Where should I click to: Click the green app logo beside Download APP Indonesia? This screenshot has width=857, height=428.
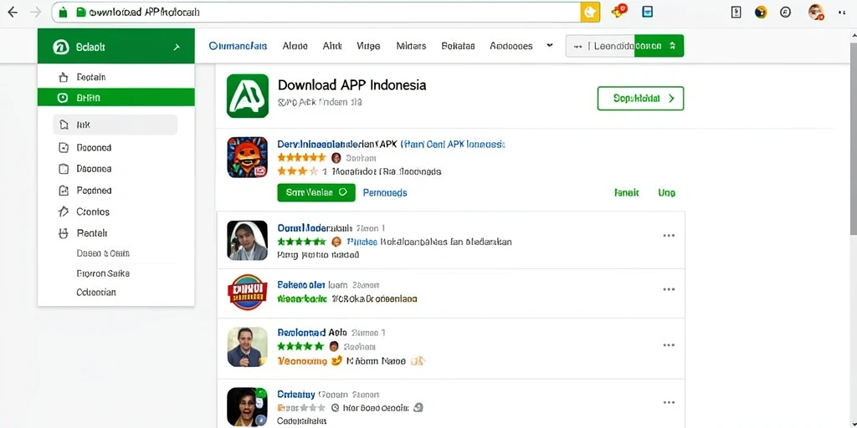(248, 95)
